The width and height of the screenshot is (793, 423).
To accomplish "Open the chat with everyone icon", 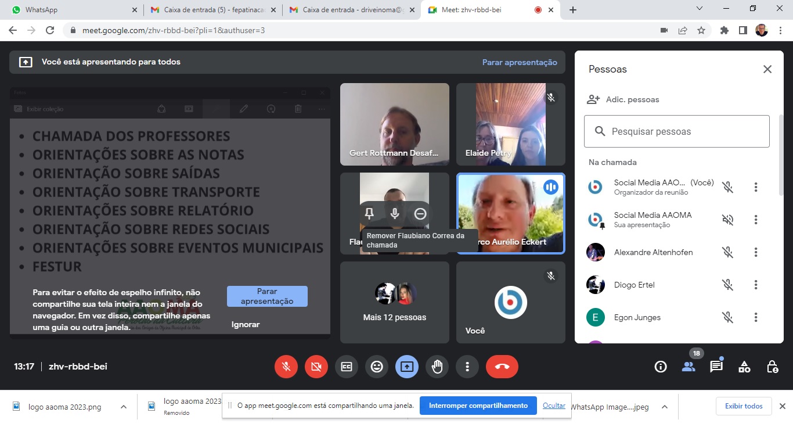I will tap(716, 367).
